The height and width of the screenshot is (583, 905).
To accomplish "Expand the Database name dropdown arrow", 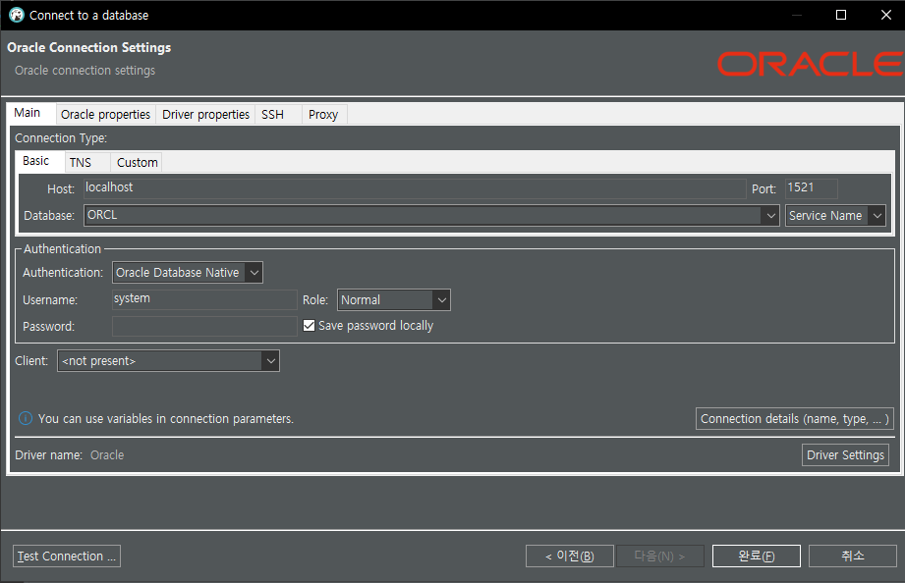I will click(770, 216).
